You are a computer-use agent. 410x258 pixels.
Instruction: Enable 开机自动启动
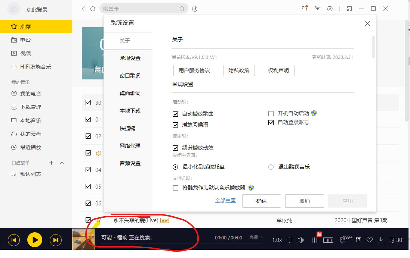(271, 113)
